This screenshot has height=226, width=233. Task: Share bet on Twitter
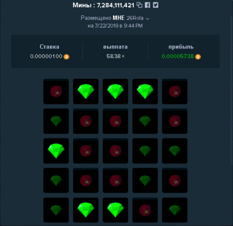[x=156, y=5]
